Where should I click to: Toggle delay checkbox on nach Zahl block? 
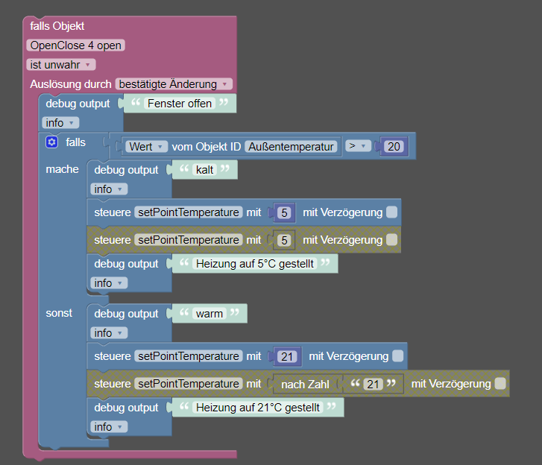point(500,384)
